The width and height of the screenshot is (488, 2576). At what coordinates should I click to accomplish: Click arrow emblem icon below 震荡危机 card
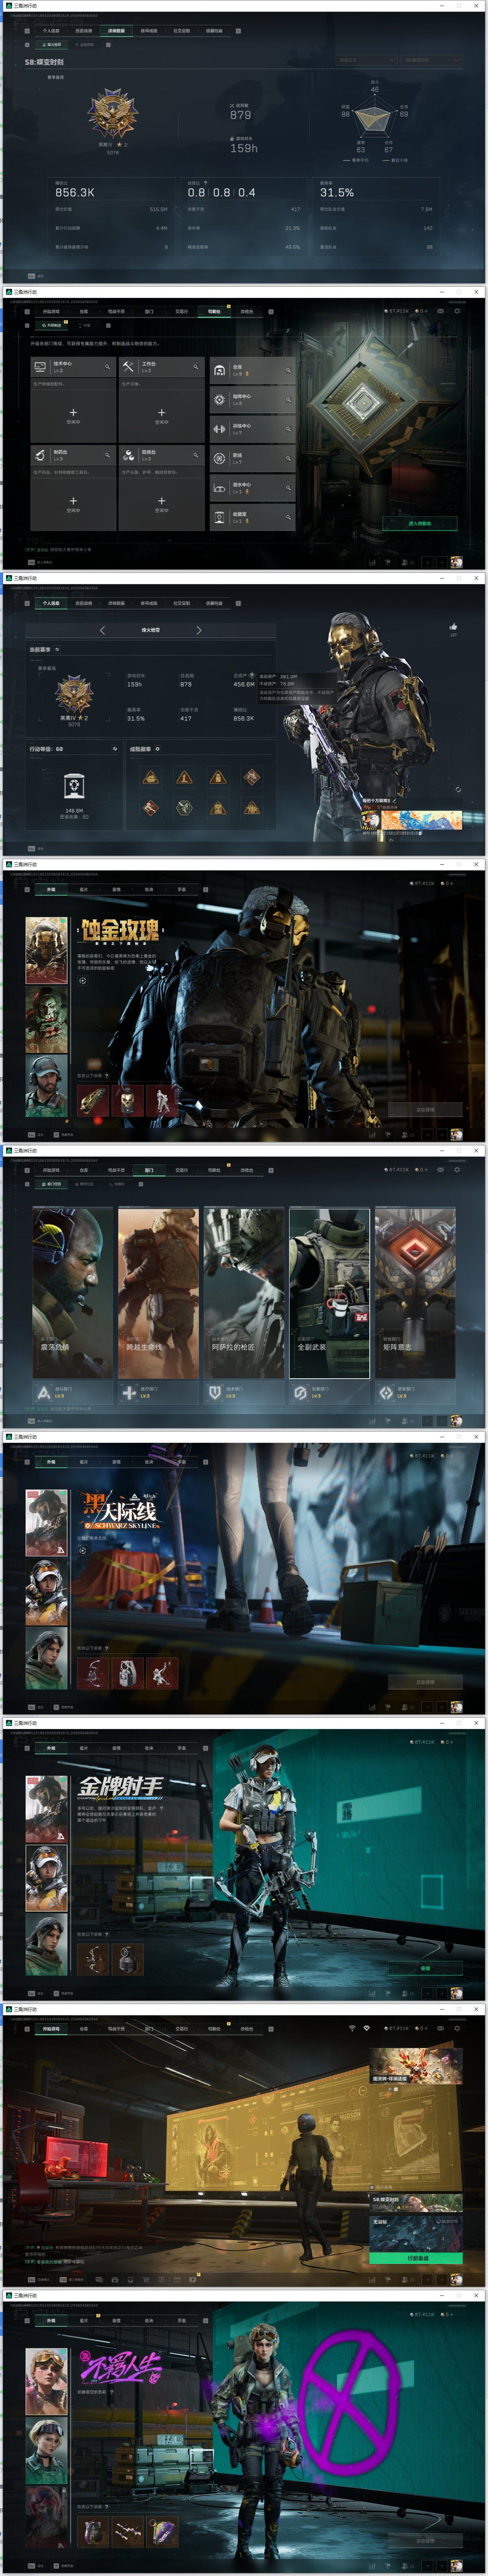click(x=43, y=1392)
